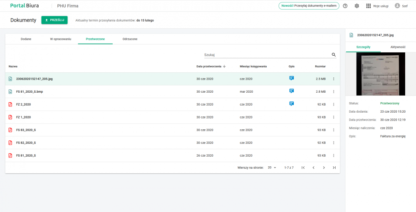Click the Nowość email documents banner
This screenshot has width=416, height=212.
(309, 6)
